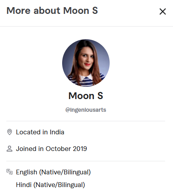The image size is (173, 193).
Task: Select the Located in India text
Action: [40, 132]
